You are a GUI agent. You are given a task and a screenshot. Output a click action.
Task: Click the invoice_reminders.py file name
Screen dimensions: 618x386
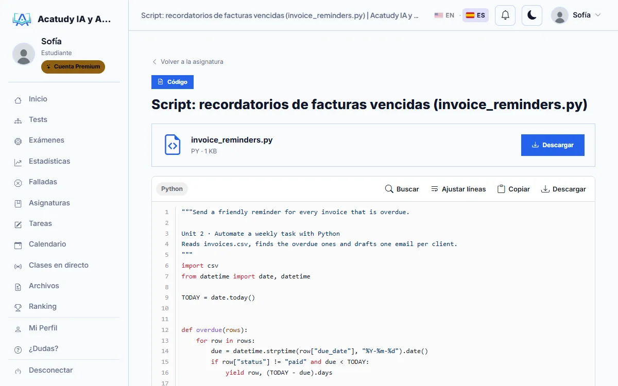[x=232, y=140]
